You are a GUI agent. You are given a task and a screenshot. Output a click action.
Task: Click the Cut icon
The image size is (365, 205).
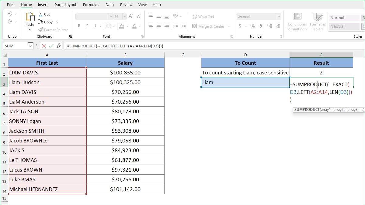pyautogui.click(x=40, y=14)
